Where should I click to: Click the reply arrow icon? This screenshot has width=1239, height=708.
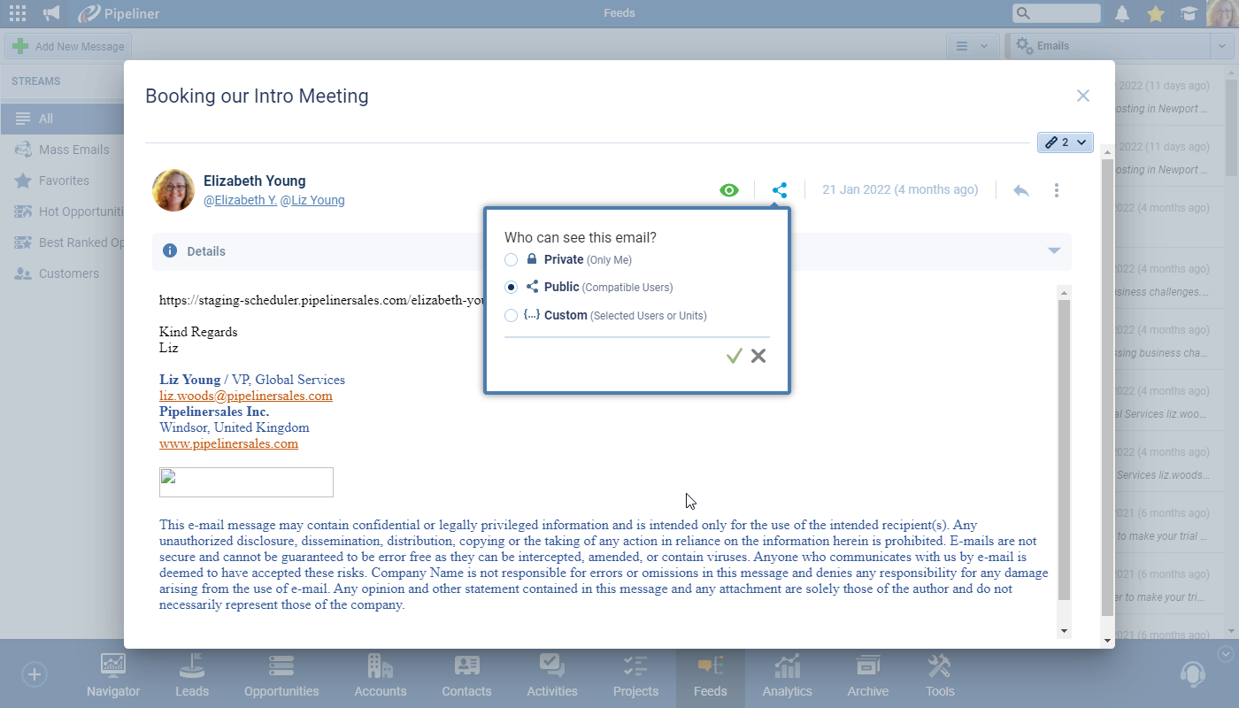[x=1021, y=190]
